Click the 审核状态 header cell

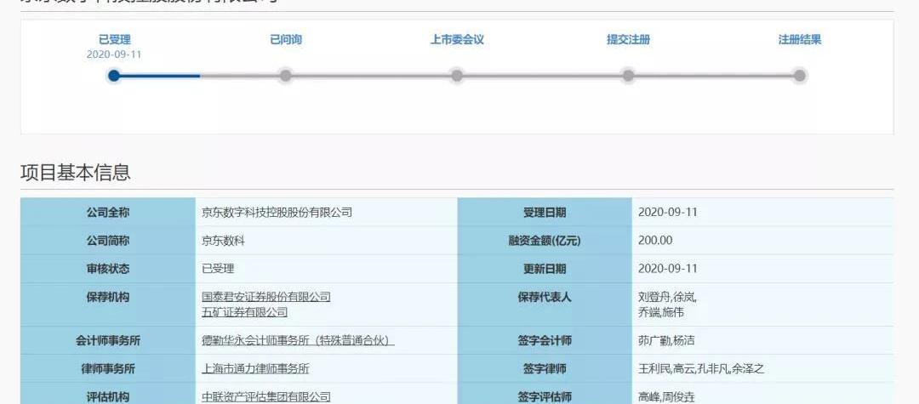(108, 269)
